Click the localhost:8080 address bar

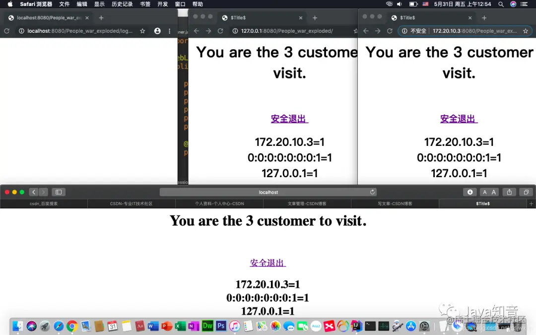pos(79,31)
